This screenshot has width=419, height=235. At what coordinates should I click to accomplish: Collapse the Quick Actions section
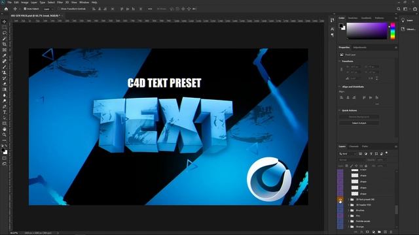point(340,110)
